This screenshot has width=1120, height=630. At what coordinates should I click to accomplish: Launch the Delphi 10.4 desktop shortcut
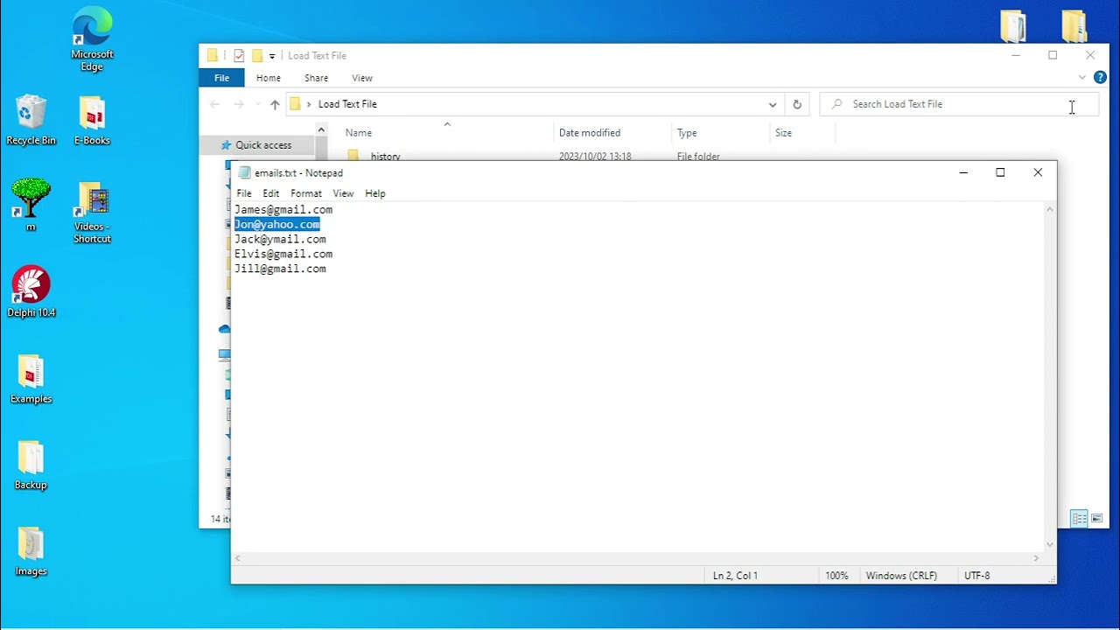point(31,291)
